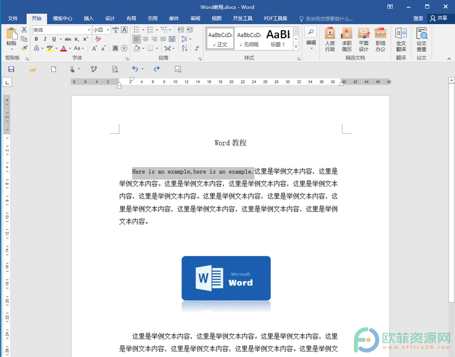The image size is (455, 357).
Task: Decrease paragraph indent
Action: [181, 30]
